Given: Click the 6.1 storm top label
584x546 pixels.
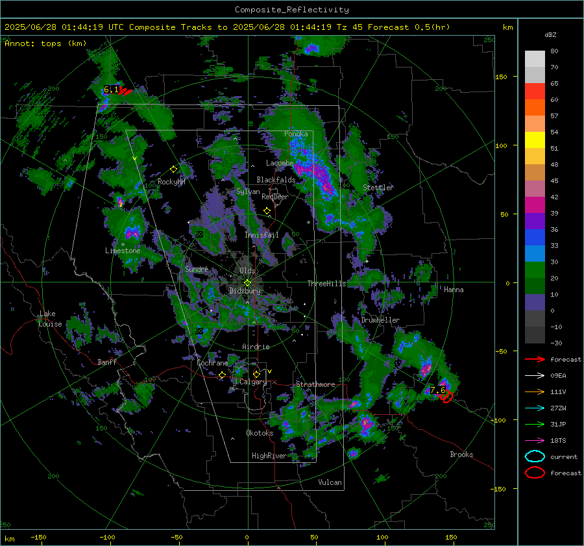Looking at the screenshot, I should 111,90.
